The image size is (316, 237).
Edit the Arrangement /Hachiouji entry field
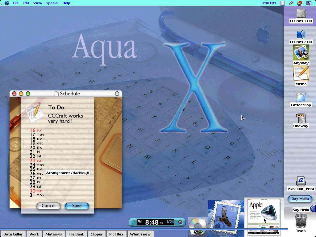coord(68,173)
